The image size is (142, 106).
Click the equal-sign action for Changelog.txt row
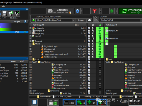pos(100,65)
